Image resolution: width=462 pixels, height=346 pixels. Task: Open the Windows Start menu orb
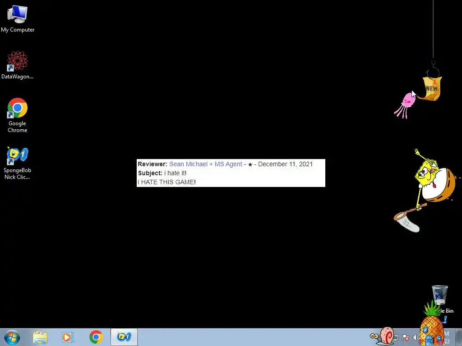click(12, 337)
